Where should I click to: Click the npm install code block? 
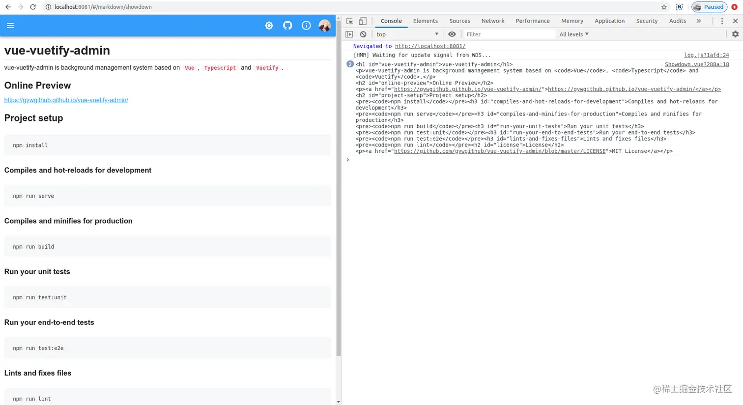pos(168,145)
